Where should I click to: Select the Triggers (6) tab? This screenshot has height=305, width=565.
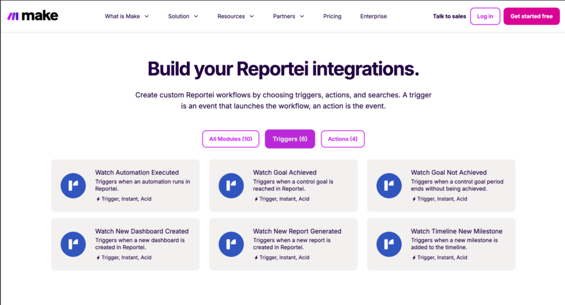pyautogui.click(x=290, y=139)
